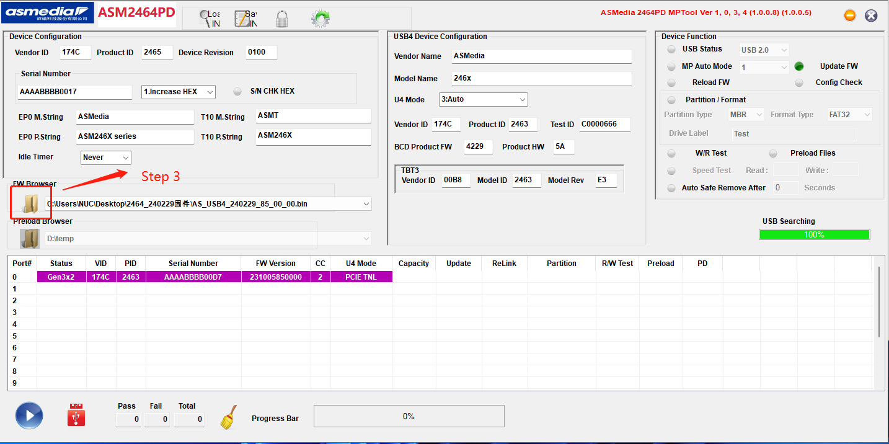This screenshot has height=444, width=889.
Task: Click the EP0 P.String field ASM246X series
Action: tap(135, 136)
